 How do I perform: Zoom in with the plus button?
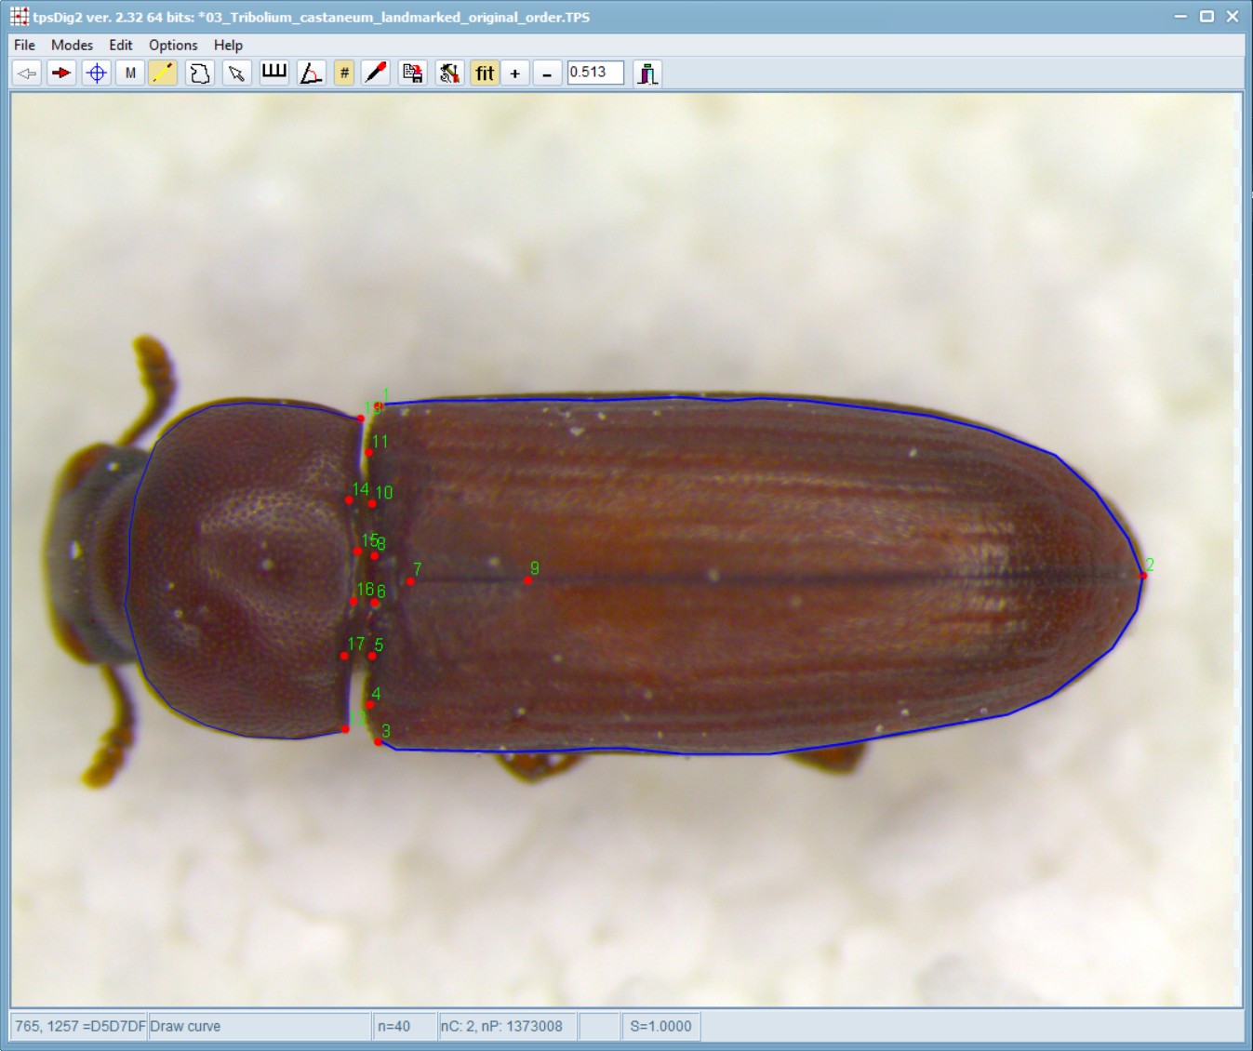tap(515, 73)
